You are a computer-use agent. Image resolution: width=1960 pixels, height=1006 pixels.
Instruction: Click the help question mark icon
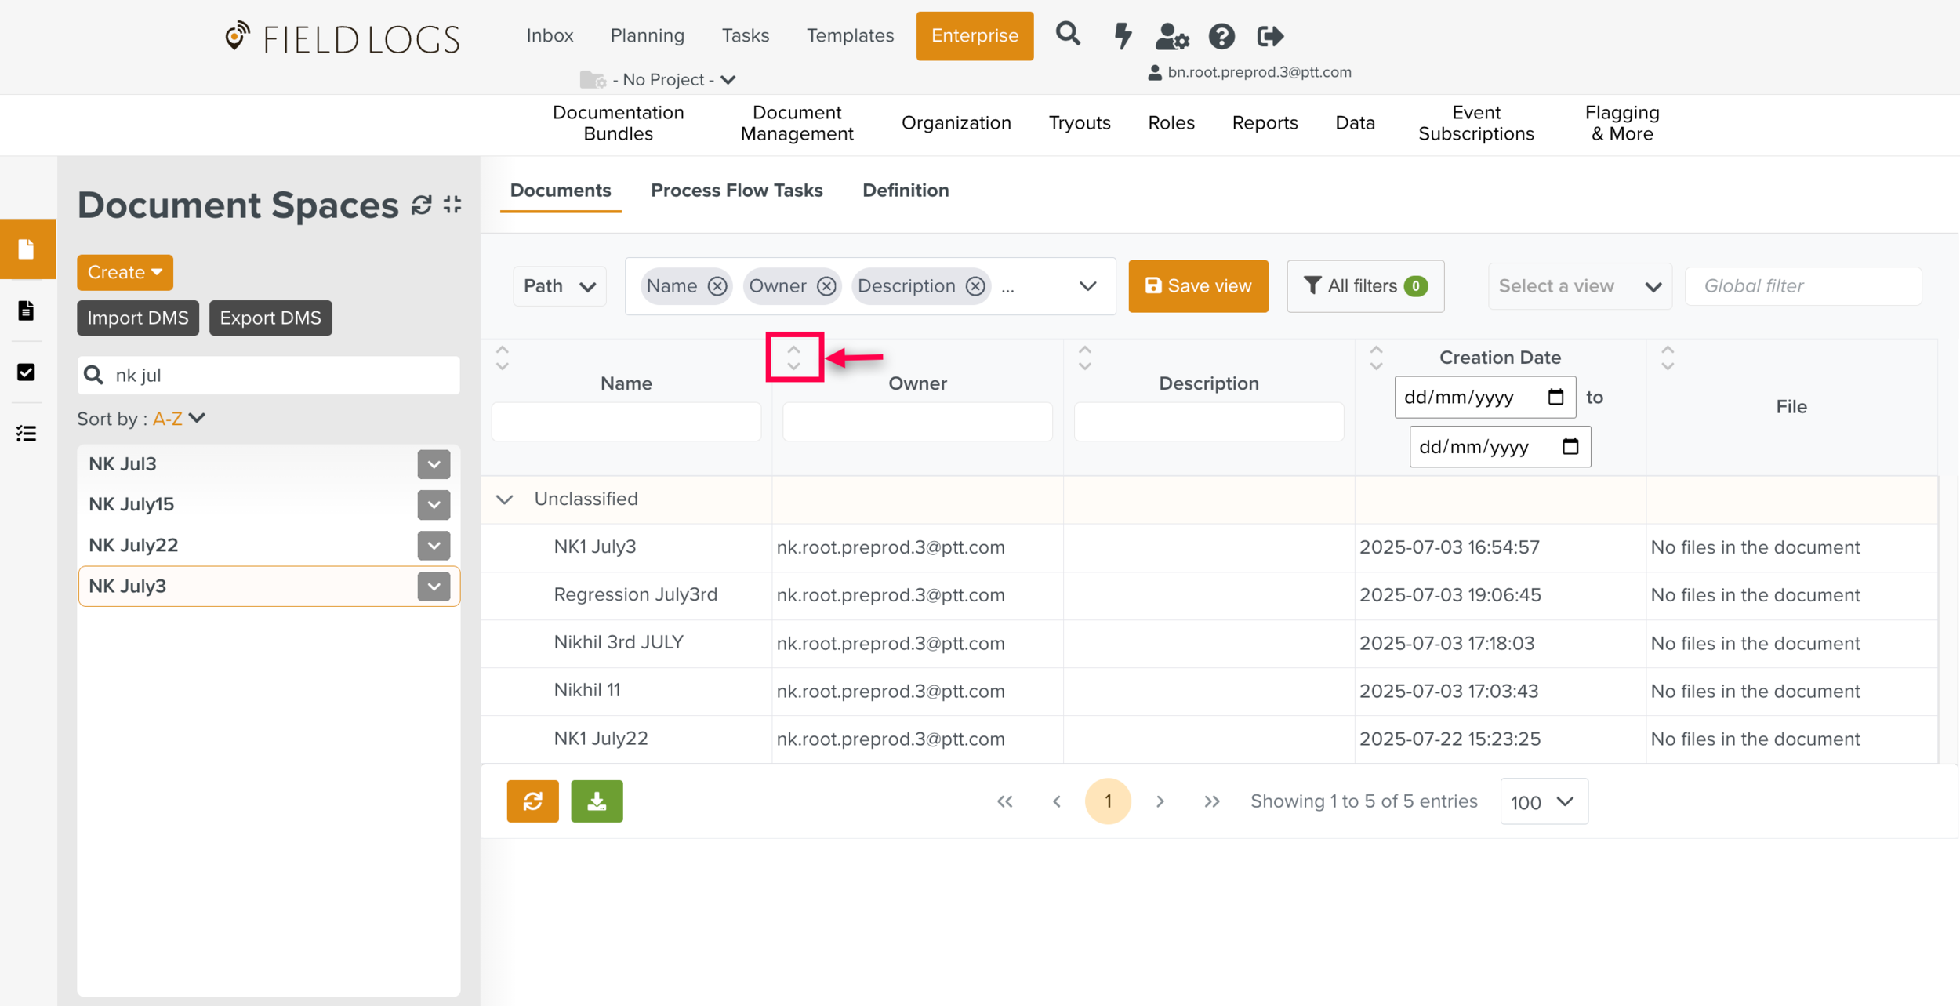1221,36
